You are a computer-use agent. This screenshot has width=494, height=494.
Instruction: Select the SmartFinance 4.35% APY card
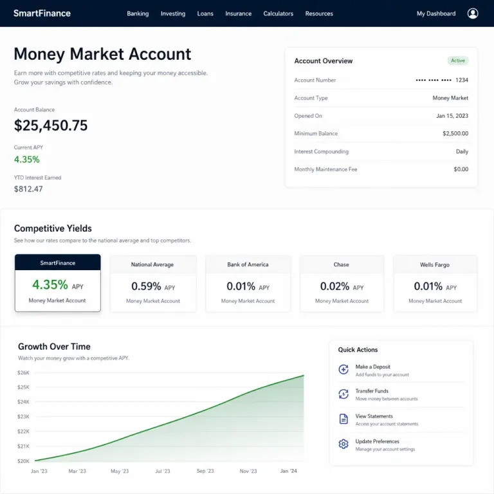tap(58, 282)
